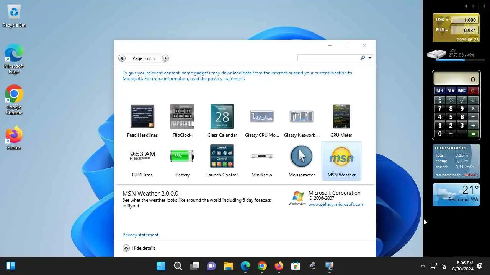The image size is (490, 275).
Task: Open the taskbar clock and date
Action: [462, 266]
